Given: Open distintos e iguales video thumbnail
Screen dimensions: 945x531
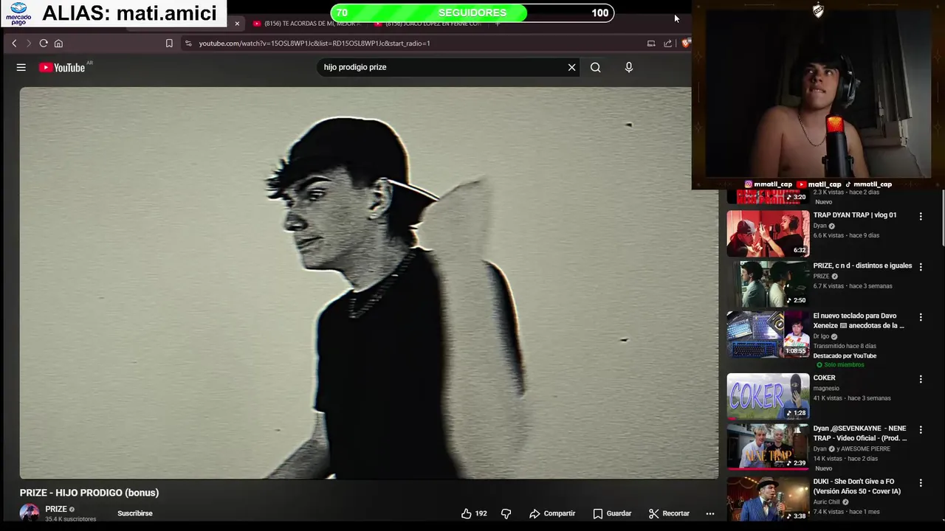Looking at the screenshot, I should [768, 284].
